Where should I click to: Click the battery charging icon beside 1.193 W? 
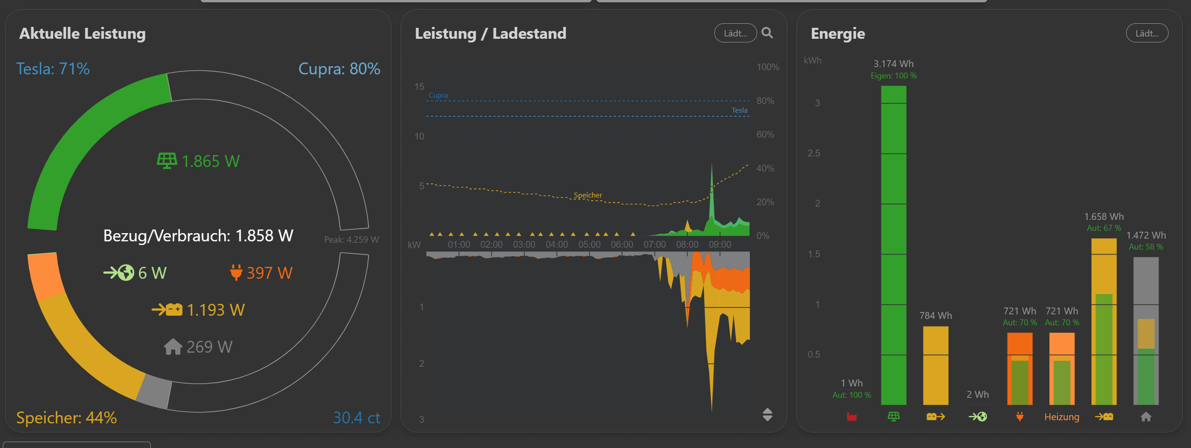pos(167,309)
